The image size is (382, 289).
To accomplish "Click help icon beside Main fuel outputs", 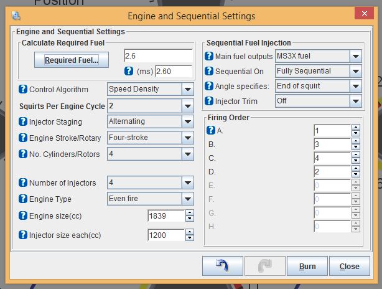I will [x=209, y=56].
